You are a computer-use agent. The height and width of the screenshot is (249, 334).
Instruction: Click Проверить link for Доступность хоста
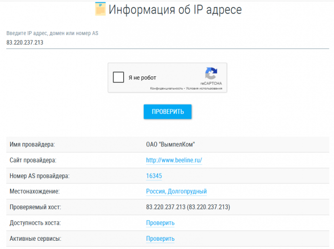click(x=160, y=223)
